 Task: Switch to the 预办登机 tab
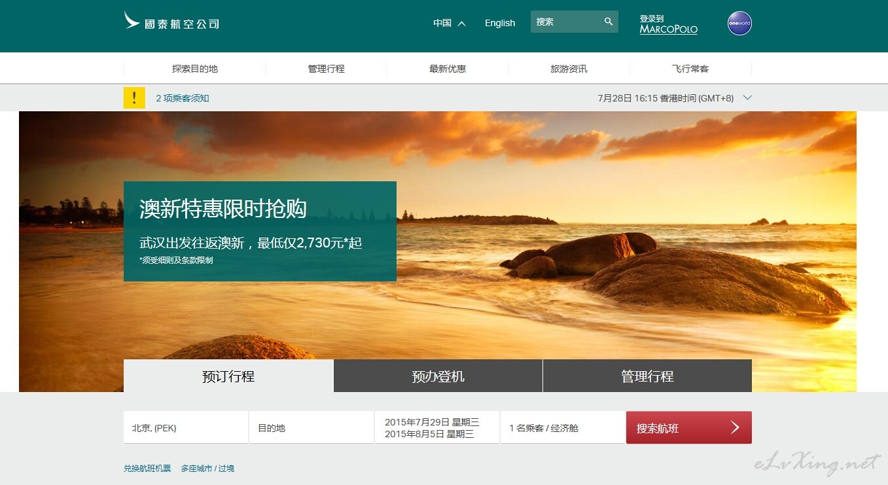coord(438,376)
